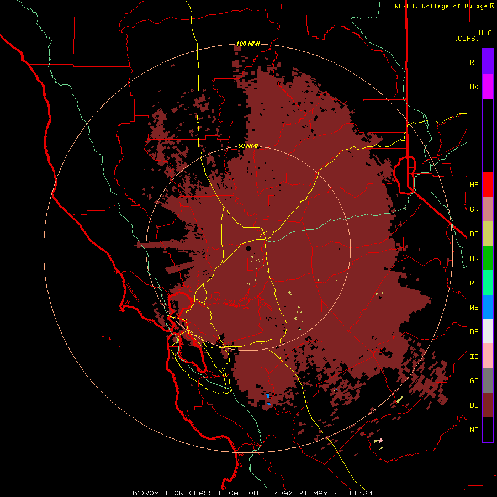Click the 100 NMI range ring label
This screenshot has height=497, width=497.
pos(248,44)
